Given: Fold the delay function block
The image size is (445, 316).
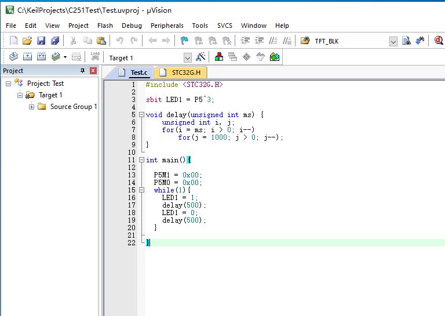Looking at the screenshot, I should pos(141,115).
